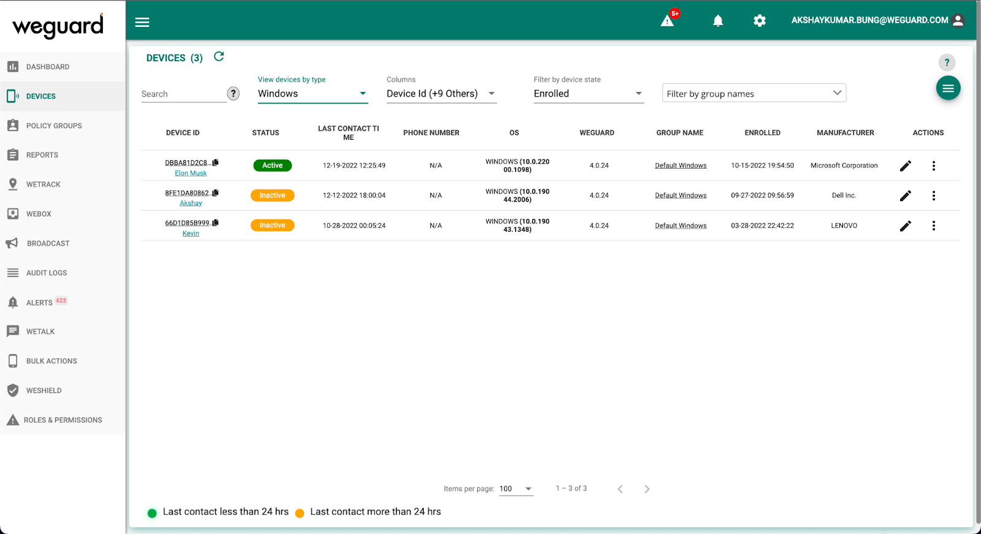Open the hamburger navigation menu

coord(142,22)
